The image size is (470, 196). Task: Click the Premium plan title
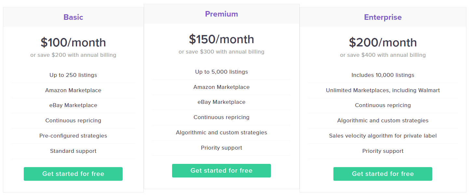click(x=222, y=14)
